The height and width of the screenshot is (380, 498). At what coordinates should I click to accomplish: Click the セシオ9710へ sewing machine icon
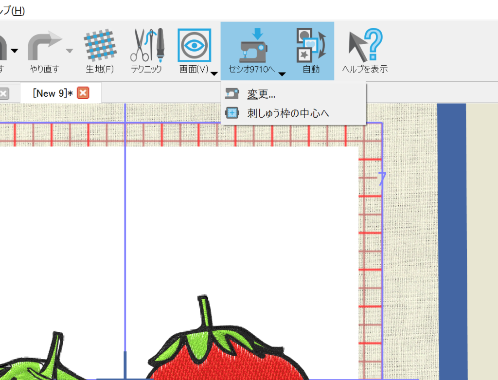[x=252, y=47]
